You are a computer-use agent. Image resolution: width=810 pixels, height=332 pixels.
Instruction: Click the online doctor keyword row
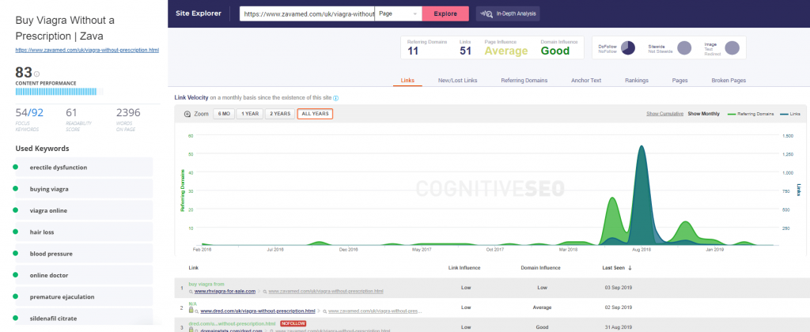(84, 275)
